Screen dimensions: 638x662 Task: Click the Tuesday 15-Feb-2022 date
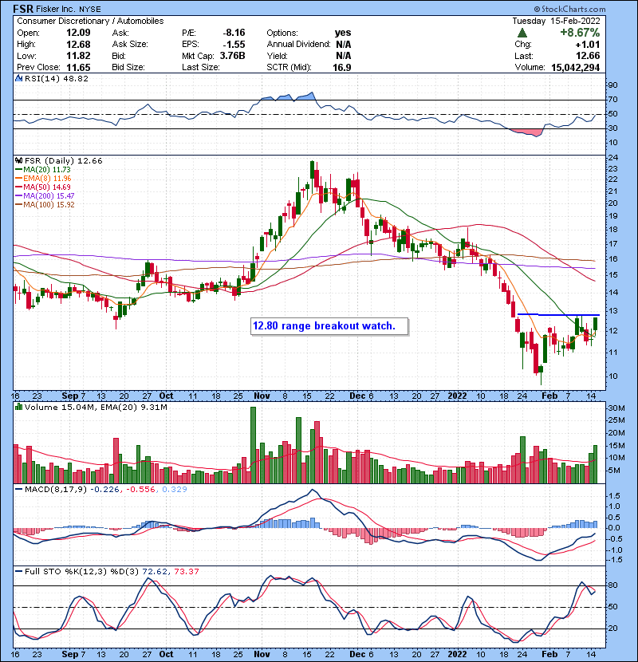[556, 21]
